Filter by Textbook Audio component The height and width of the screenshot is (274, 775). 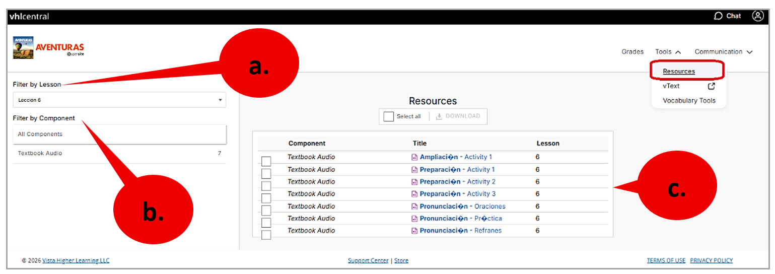click(x=119, y=154)
